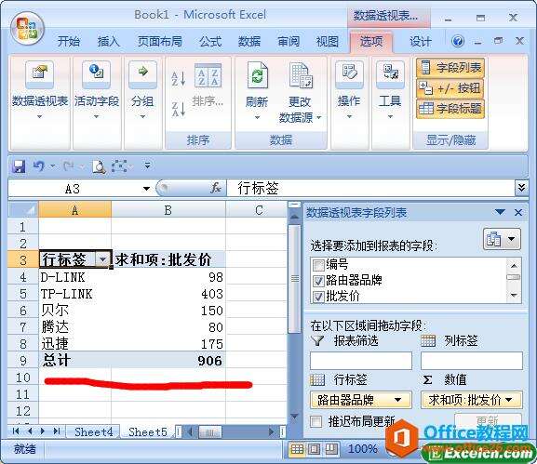Screen dimensions: 537x464
Task: Open the 审阅 ribbon tab
Action: (289, 42)
